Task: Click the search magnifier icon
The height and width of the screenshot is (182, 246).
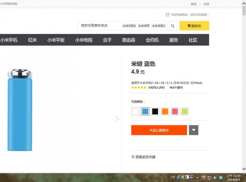Action: coord(173,26)
